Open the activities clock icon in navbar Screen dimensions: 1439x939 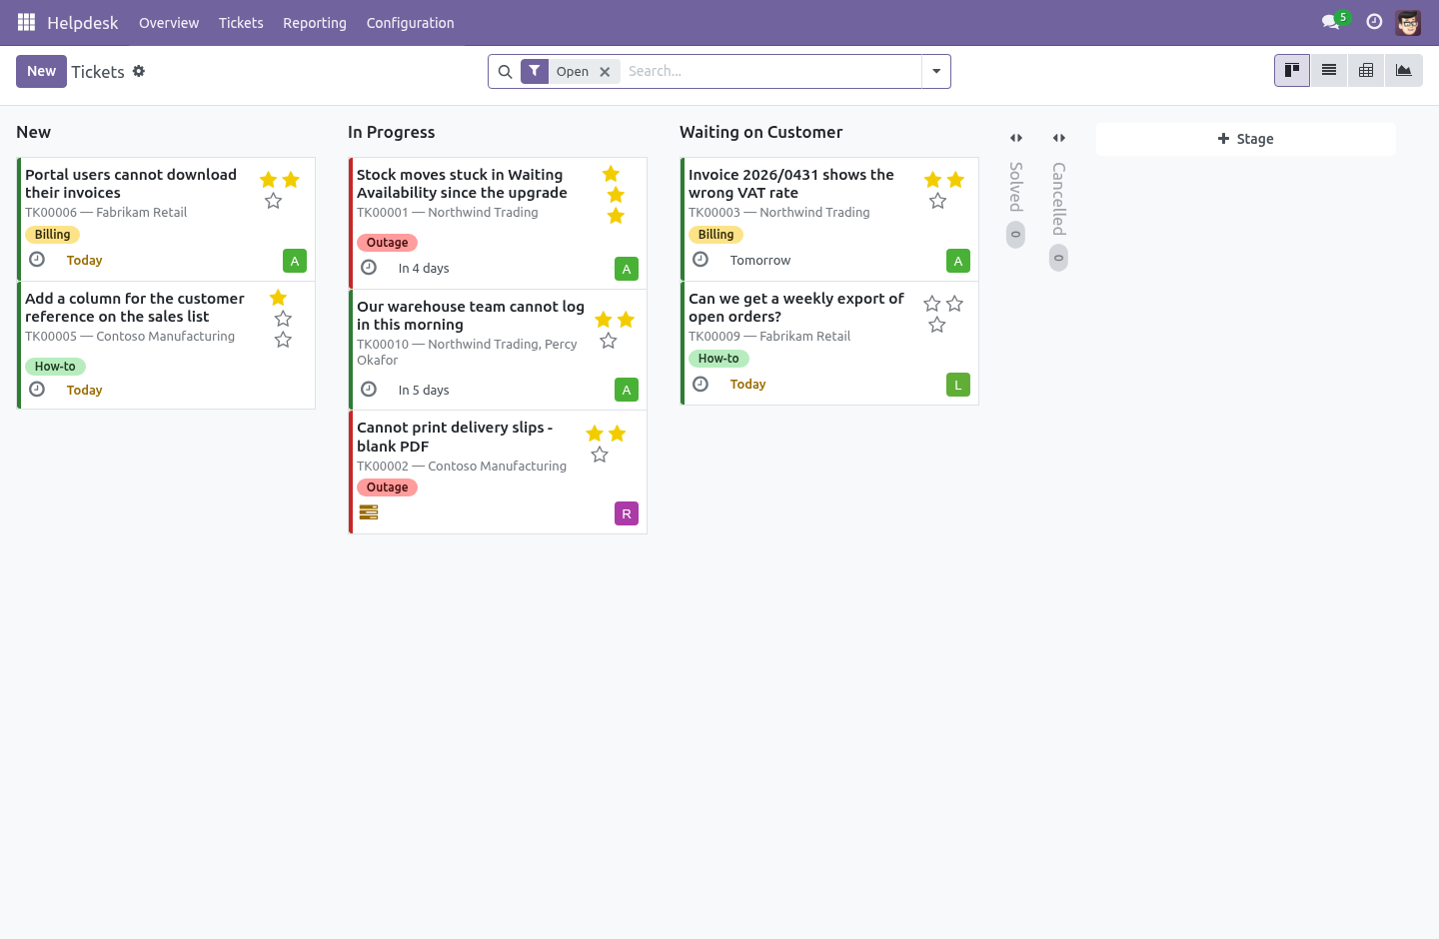(1374, 22)
